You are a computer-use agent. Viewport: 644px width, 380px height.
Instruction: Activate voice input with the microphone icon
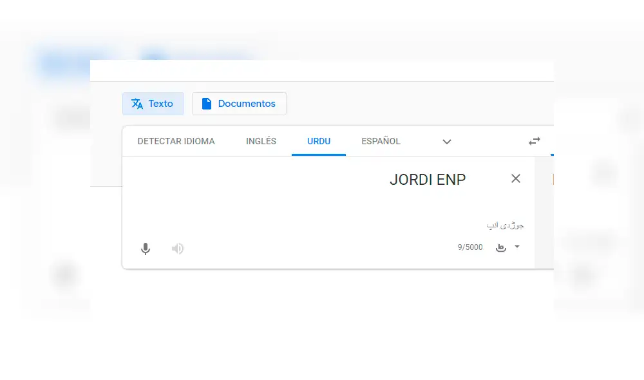(x=145, y=249)
